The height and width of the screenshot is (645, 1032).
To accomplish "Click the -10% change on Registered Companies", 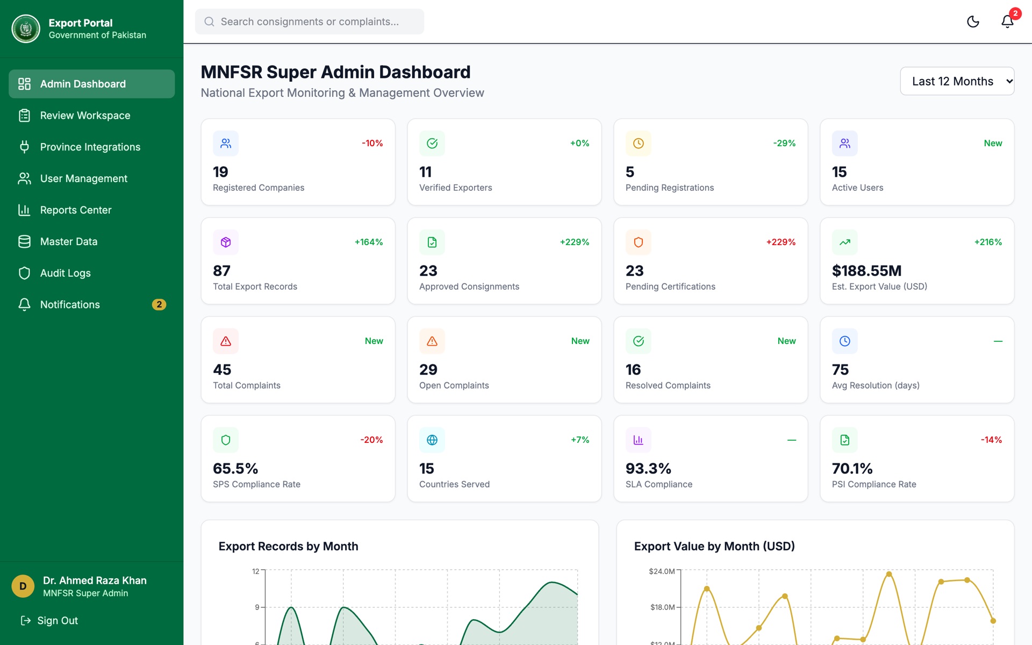I will coord(372,144).
